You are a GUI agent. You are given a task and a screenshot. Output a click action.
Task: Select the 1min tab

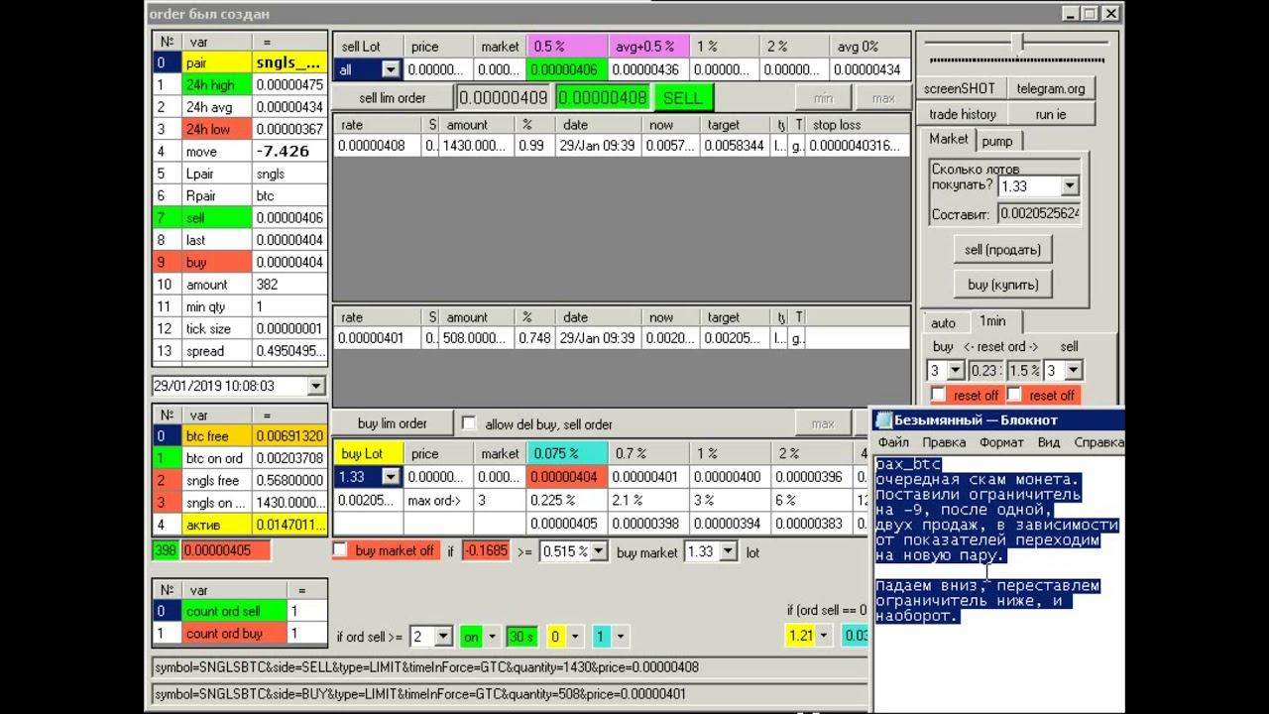pyautogui.click(x=992, y=320)
